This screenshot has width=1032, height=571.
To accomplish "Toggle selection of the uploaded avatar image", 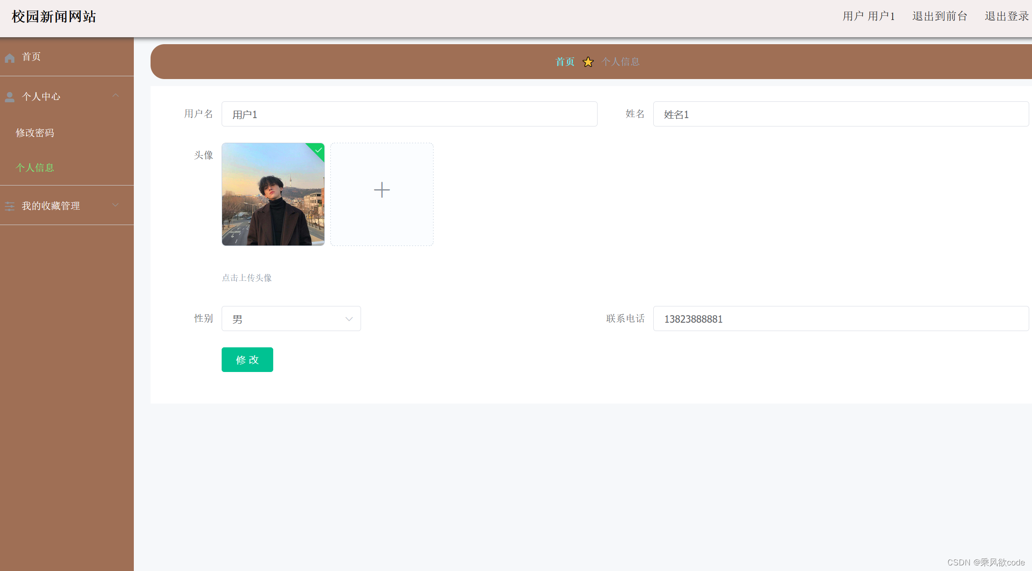I will point(273,194).
